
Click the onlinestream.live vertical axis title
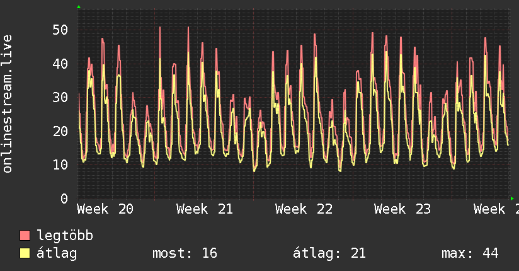point(8,104)
